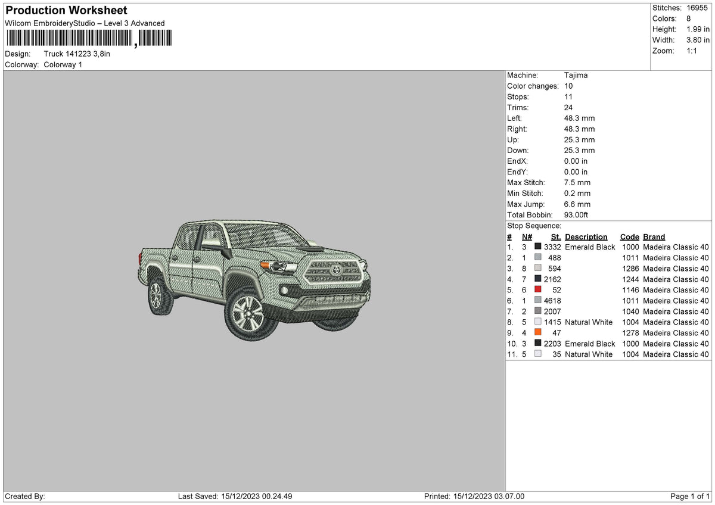The image size is (715, 505).
Task: Click the Wilcom EmbroideryStudio – Level 3 Advanced text
Action: pos(85,23)
